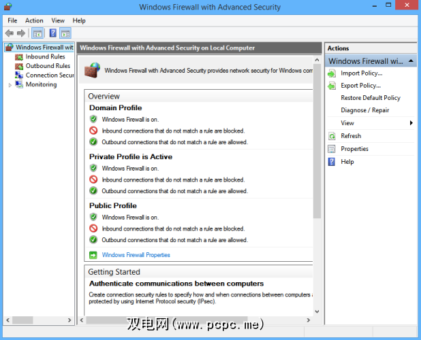Open Connection Security Rules node
The height and width of the screenshot is (340, 421).
pos(50,75)
